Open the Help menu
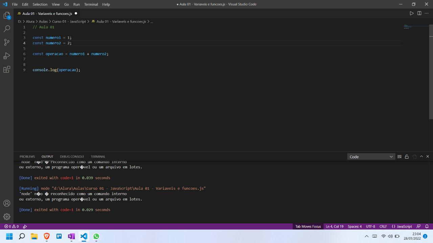Viewport: 433px width, 243px height. pos(106,4)
